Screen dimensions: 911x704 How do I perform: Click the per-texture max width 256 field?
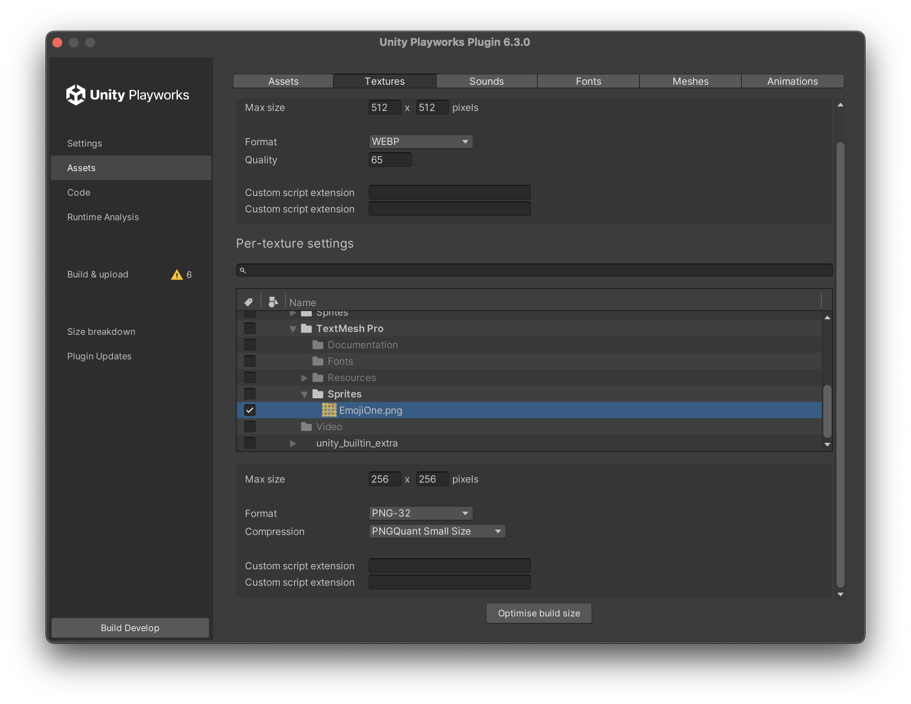[385, 479]
